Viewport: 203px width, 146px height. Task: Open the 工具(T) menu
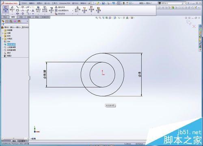(54, 3)
